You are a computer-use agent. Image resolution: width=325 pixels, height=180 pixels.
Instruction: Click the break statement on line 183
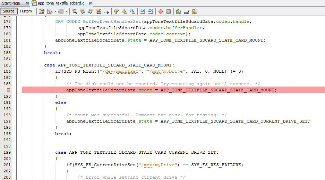[52, 53]
